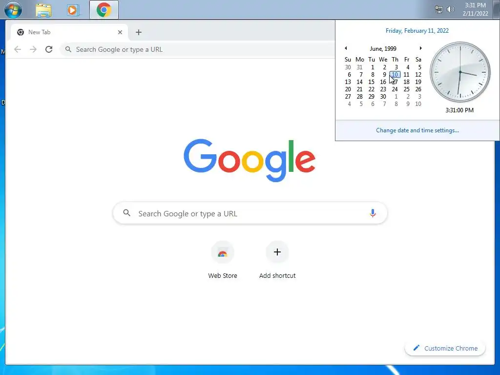Select grayed May 31 in the calendar
Viewport: 500px width, 375px height.
(x=359, y=67)
